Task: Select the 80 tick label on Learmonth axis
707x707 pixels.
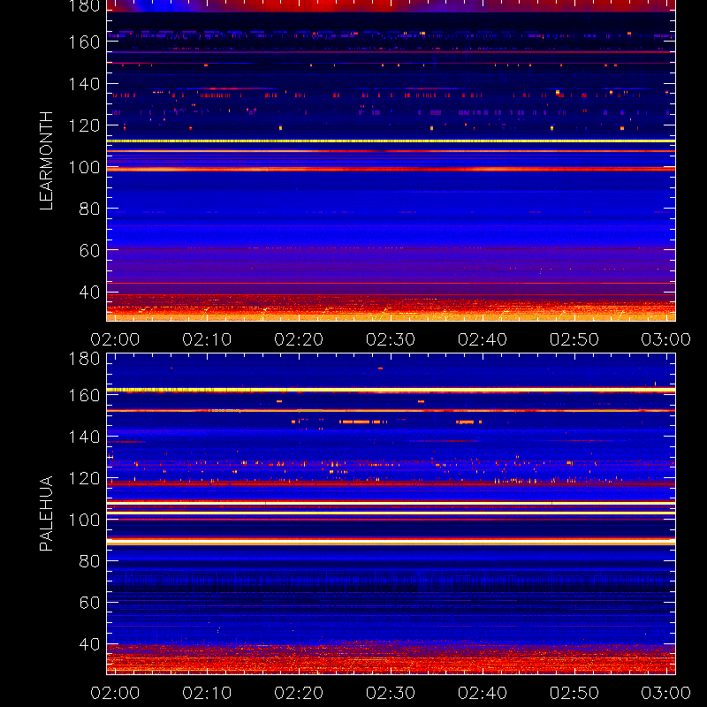Action: tap(89, 209)
